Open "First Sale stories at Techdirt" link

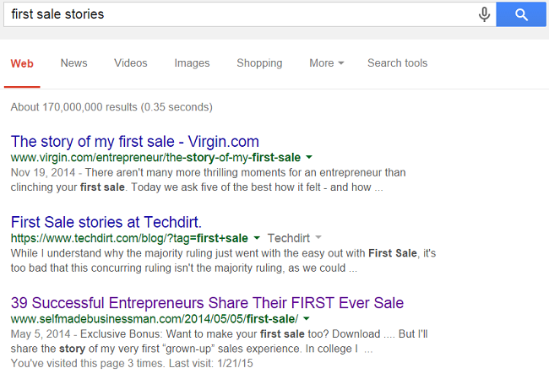(x=106, y=222)
